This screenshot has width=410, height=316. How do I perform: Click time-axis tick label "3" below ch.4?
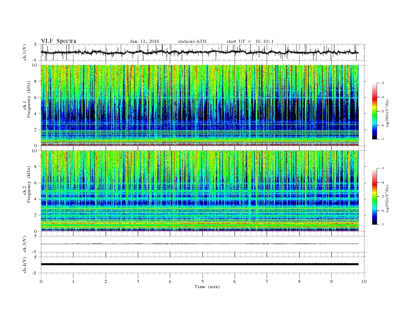(138, 281)
